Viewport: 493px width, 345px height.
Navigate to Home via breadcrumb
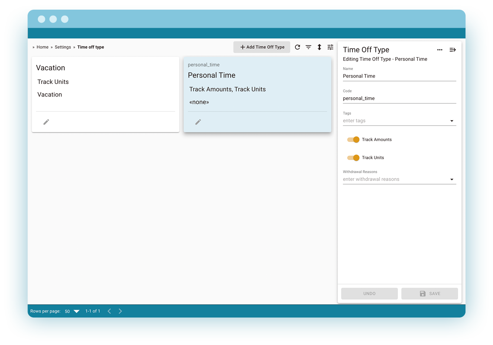coord(42,47)
